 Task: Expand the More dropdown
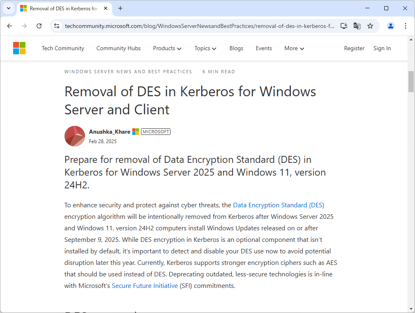click(294, 48)
